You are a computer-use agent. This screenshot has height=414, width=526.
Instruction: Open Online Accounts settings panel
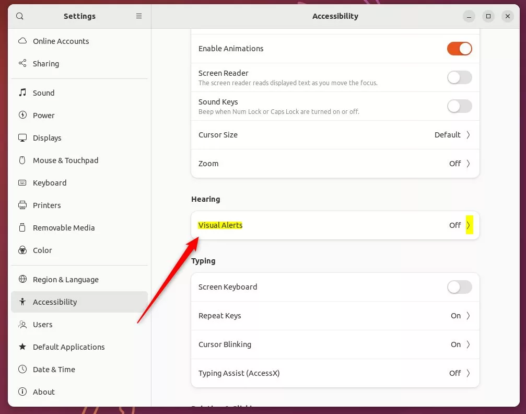click(x=79, y=41)
